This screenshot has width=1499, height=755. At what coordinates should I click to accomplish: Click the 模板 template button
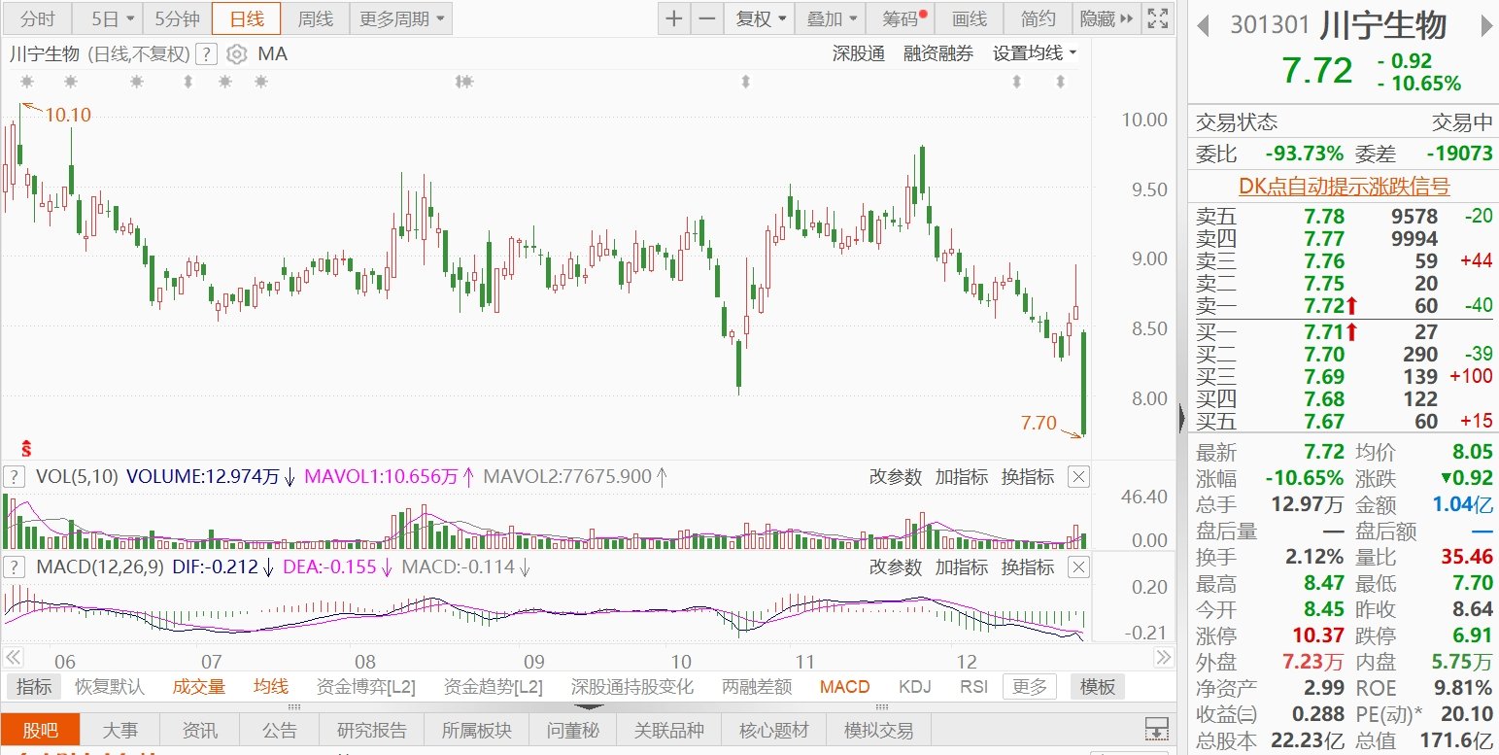click(x=1098, y=687)
